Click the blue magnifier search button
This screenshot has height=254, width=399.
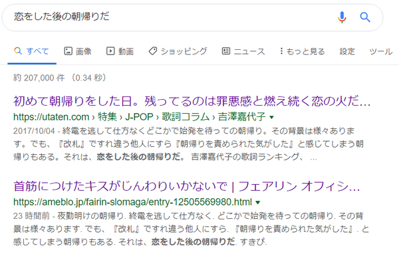click(x=365, y=17)
